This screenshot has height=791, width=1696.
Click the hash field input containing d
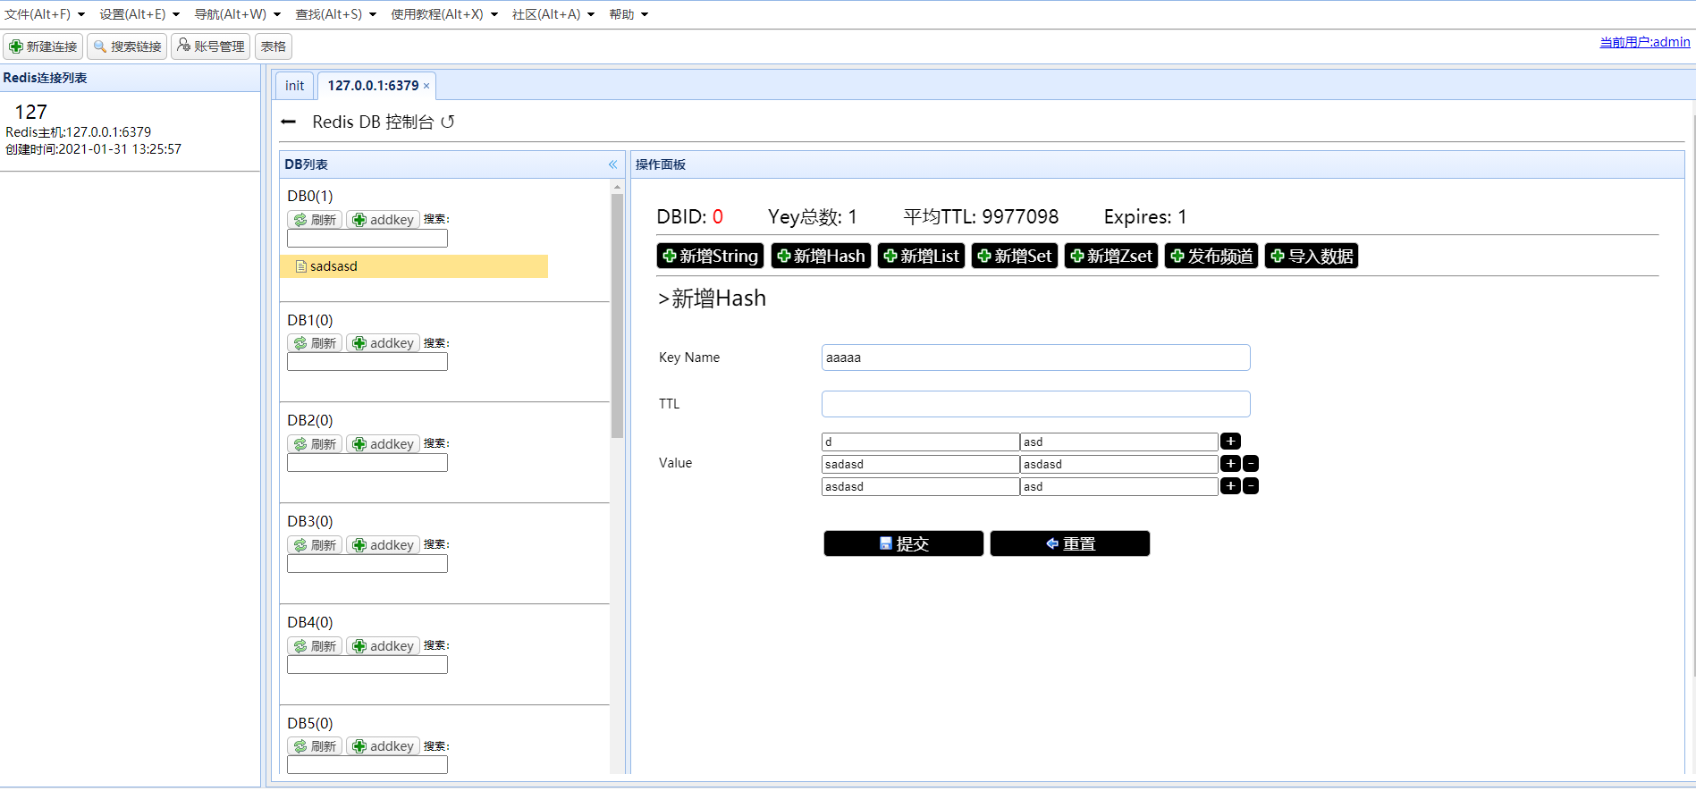[920, 442]
